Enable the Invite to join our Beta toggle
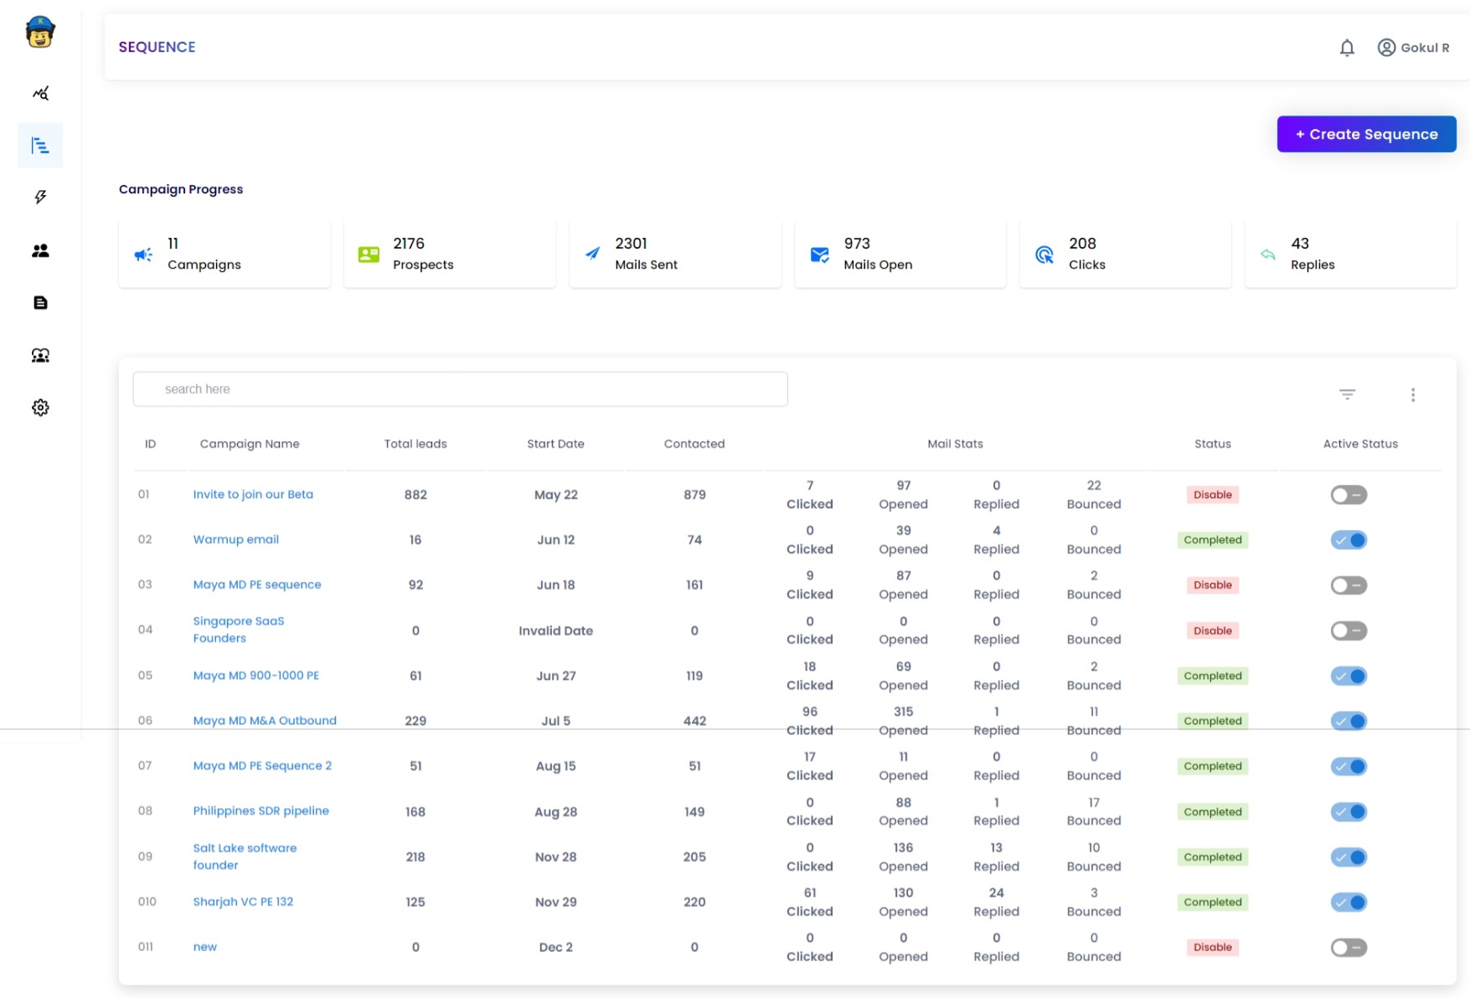The image size is (1470, 998). (1348, 495)
